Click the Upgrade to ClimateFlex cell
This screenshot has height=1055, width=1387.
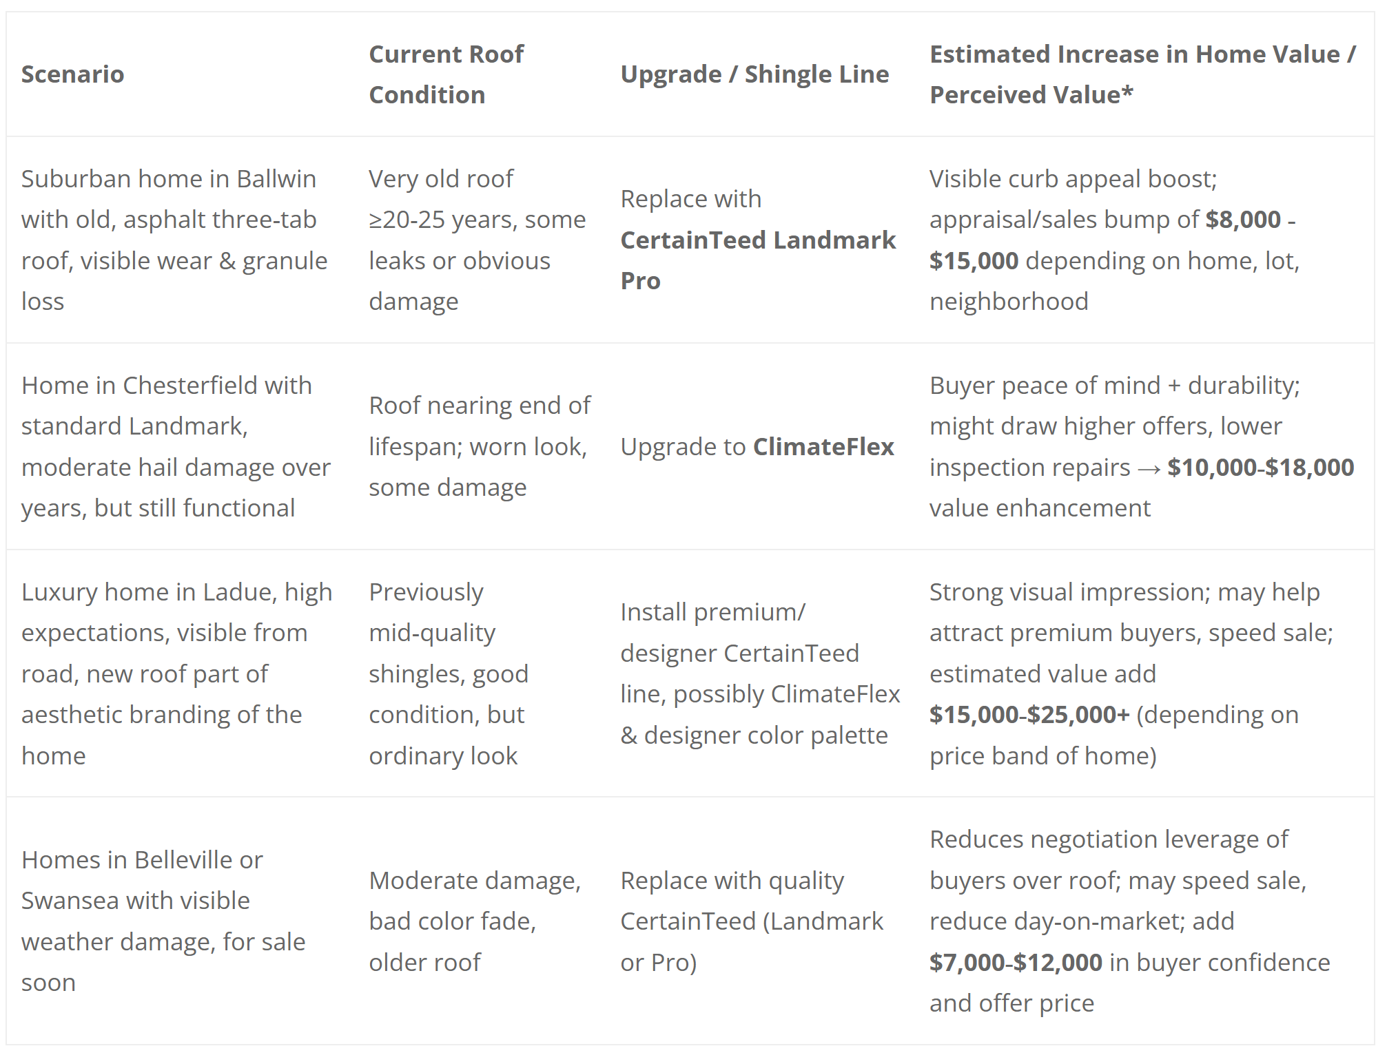757,446
